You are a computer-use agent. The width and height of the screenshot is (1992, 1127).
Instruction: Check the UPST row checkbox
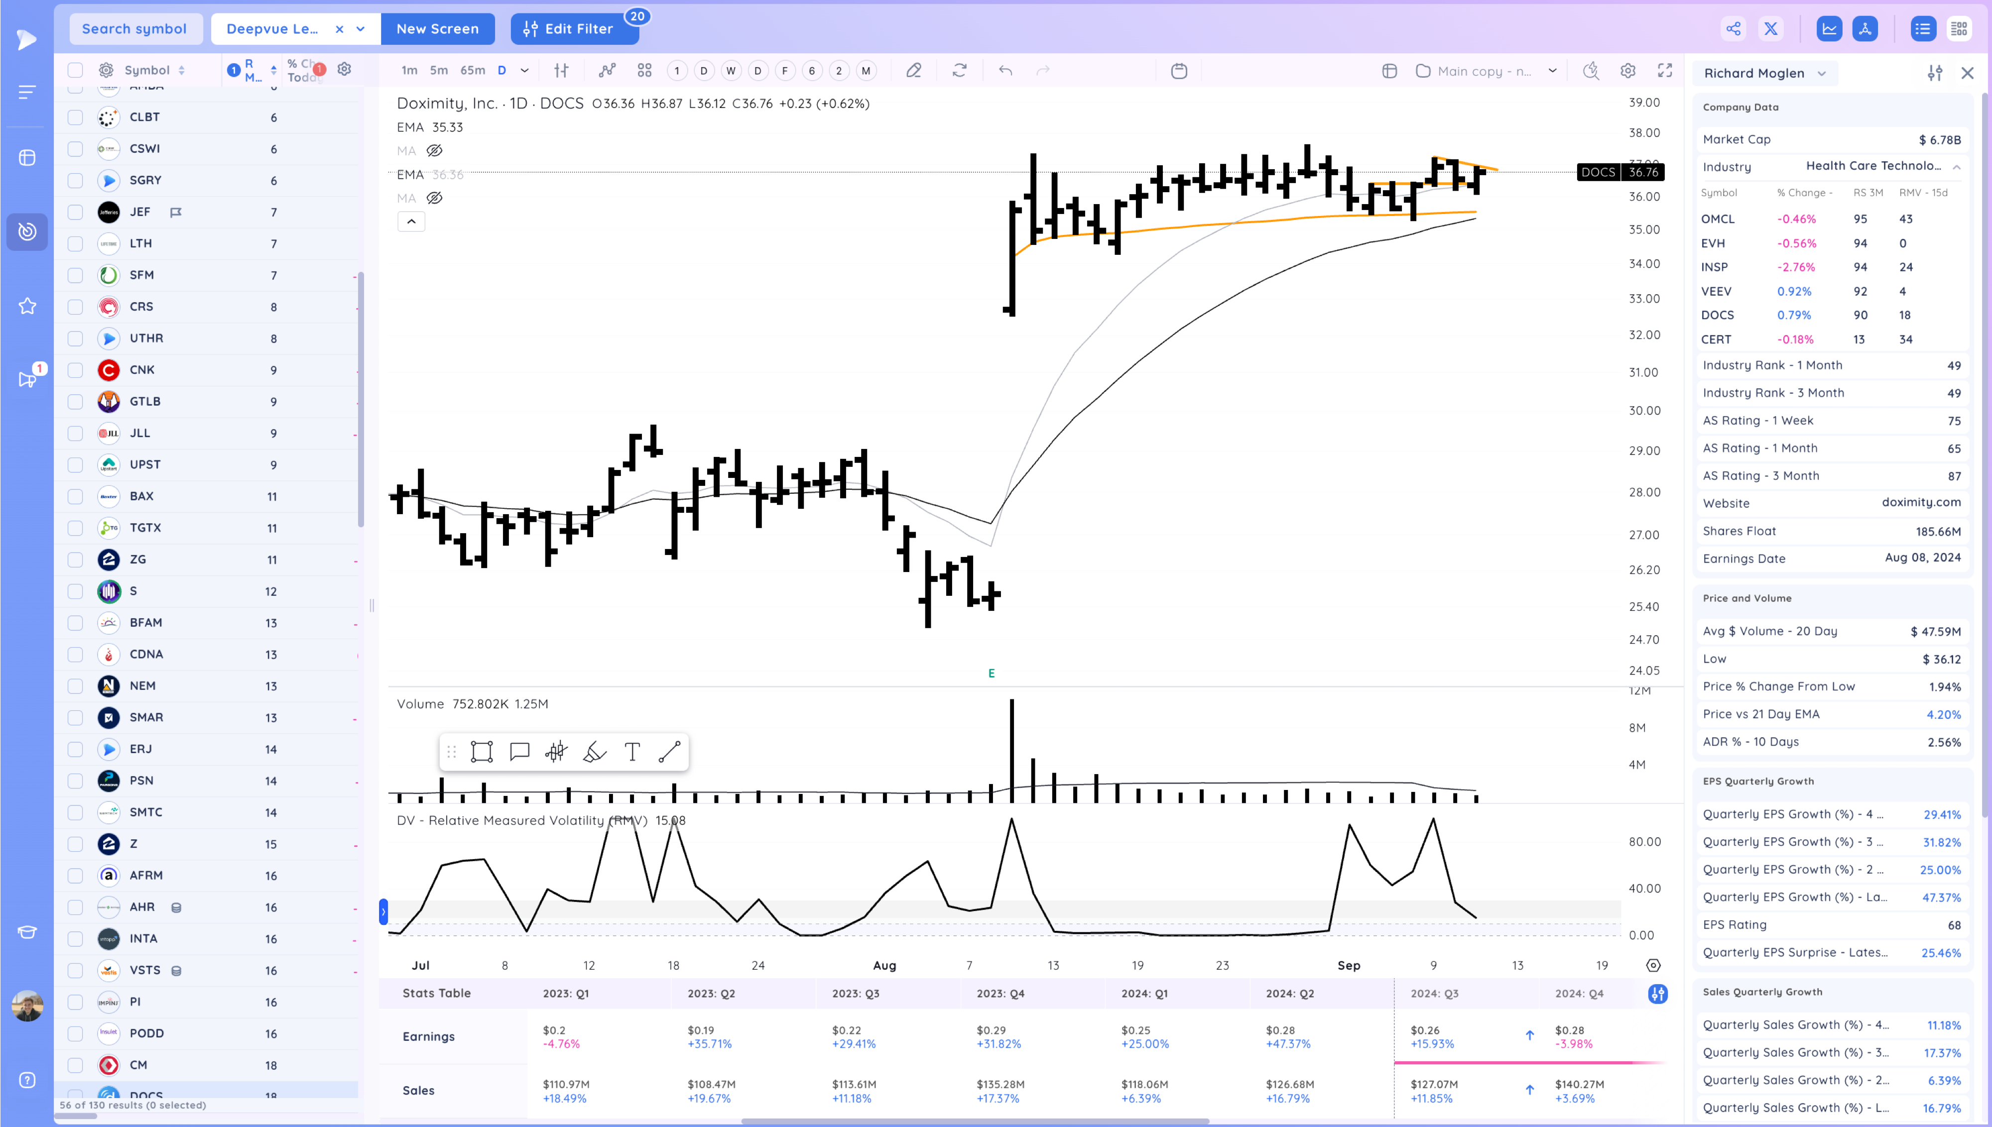point(75,464)
